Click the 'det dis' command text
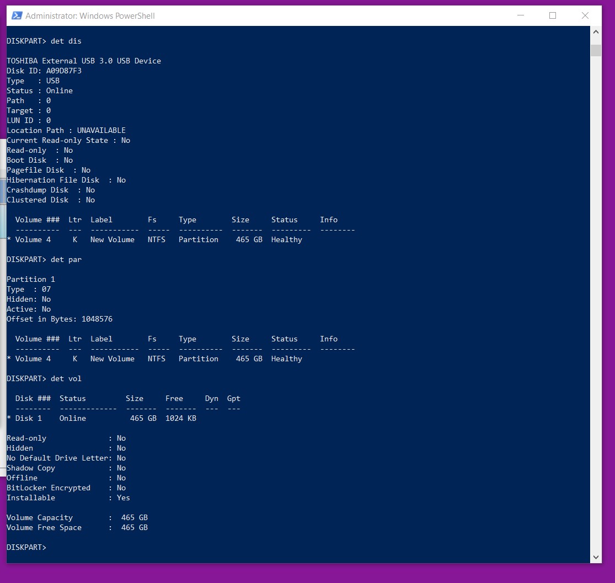The image size is (615, 583). click(x=66, y=41)
